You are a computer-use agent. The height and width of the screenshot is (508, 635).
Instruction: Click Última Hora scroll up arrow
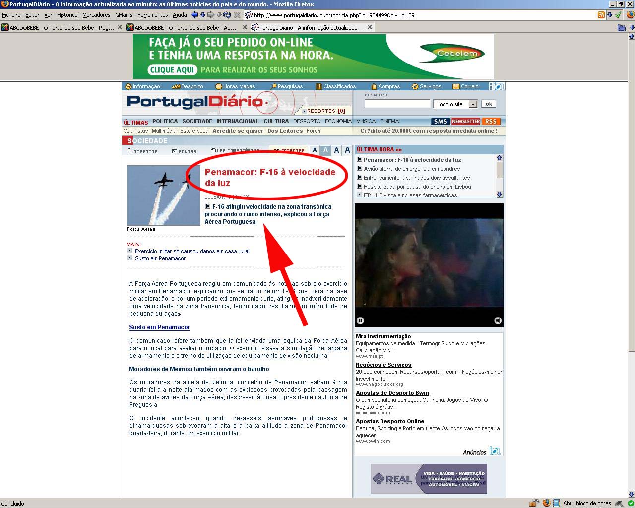[x=500, y=158]
